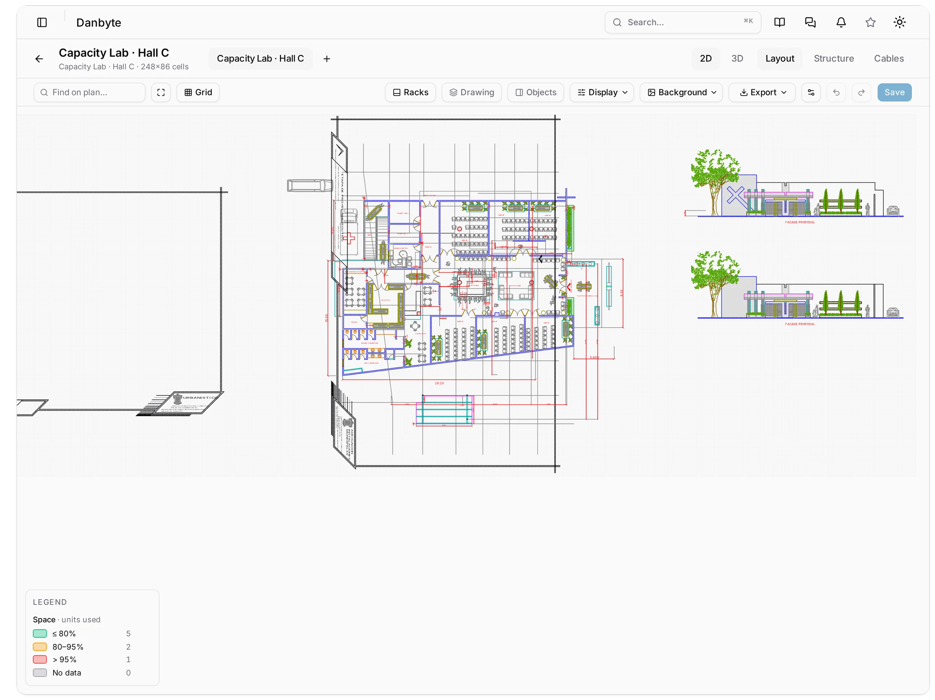Select the Layout tab
Screen dimensions: 935x700
pyautogui.click(x=779, y=58)
